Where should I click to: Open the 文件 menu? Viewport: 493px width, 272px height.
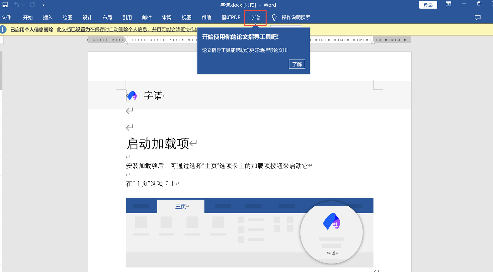tap(6, 18)
